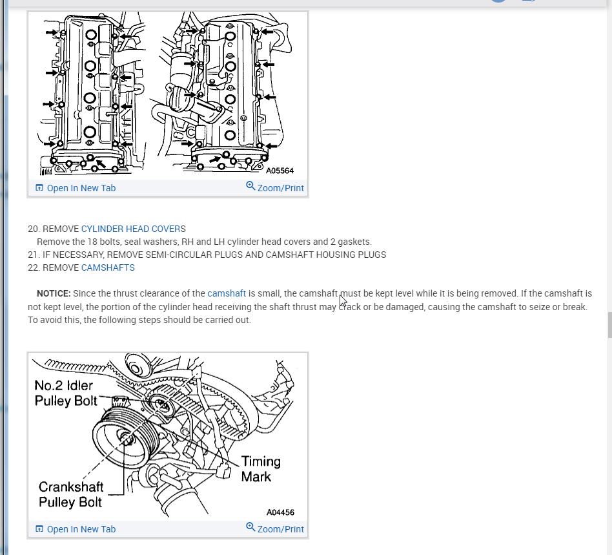This screenshot has width=612, height=555.
Task: Click new-tab icon under cylinder head diagram A05564
Action: (x=39, y=188)
